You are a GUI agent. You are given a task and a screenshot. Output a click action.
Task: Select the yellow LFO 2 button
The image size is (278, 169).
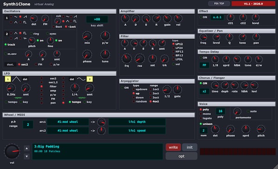coord(89,79)
